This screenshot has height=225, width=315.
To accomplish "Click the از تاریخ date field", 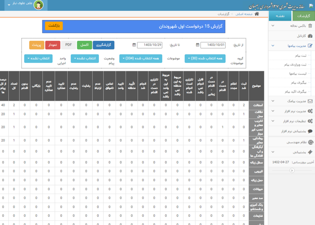I will (x=213, y=45).
